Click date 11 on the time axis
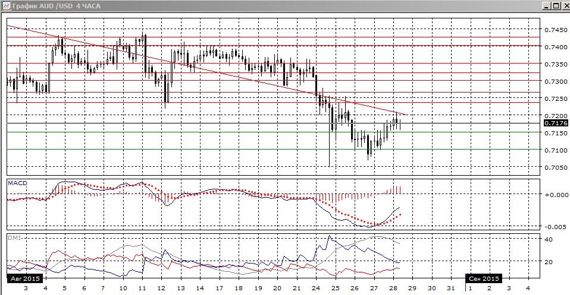The height and width of the screenshot is (295, 570). pyautogui.click(x=142, y=288)
